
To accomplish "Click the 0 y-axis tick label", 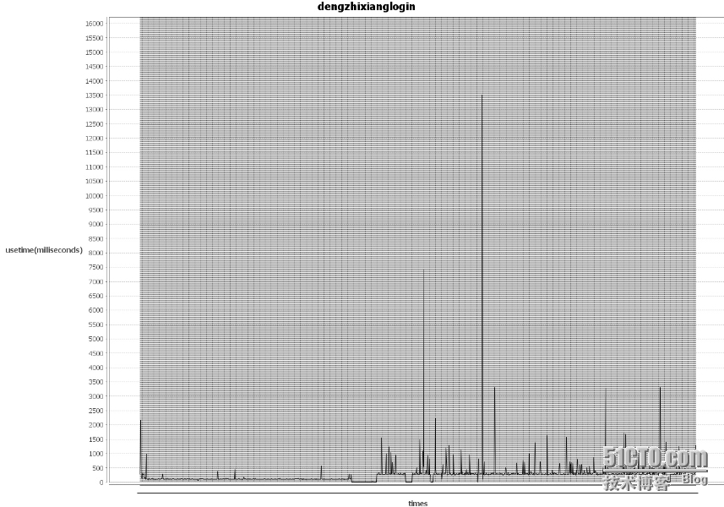I will (101, 482).
